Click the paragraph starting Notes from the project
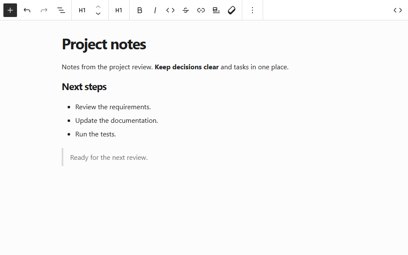Viewport: 408px width, 255px height. pyautogui.click(x=175, y=67)
